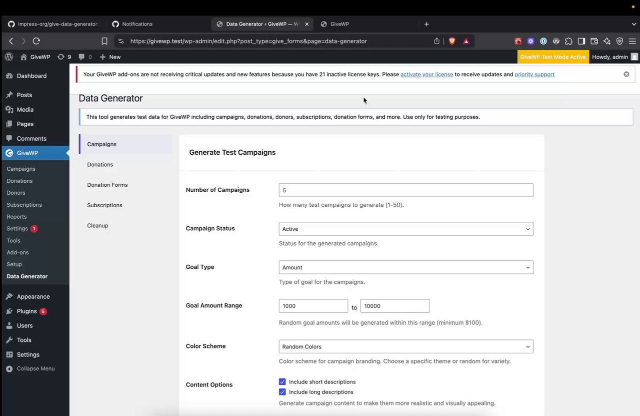640x416 pixels.
Task: Open a new browser tab with plus icon
Action: [x=426, y=24]
